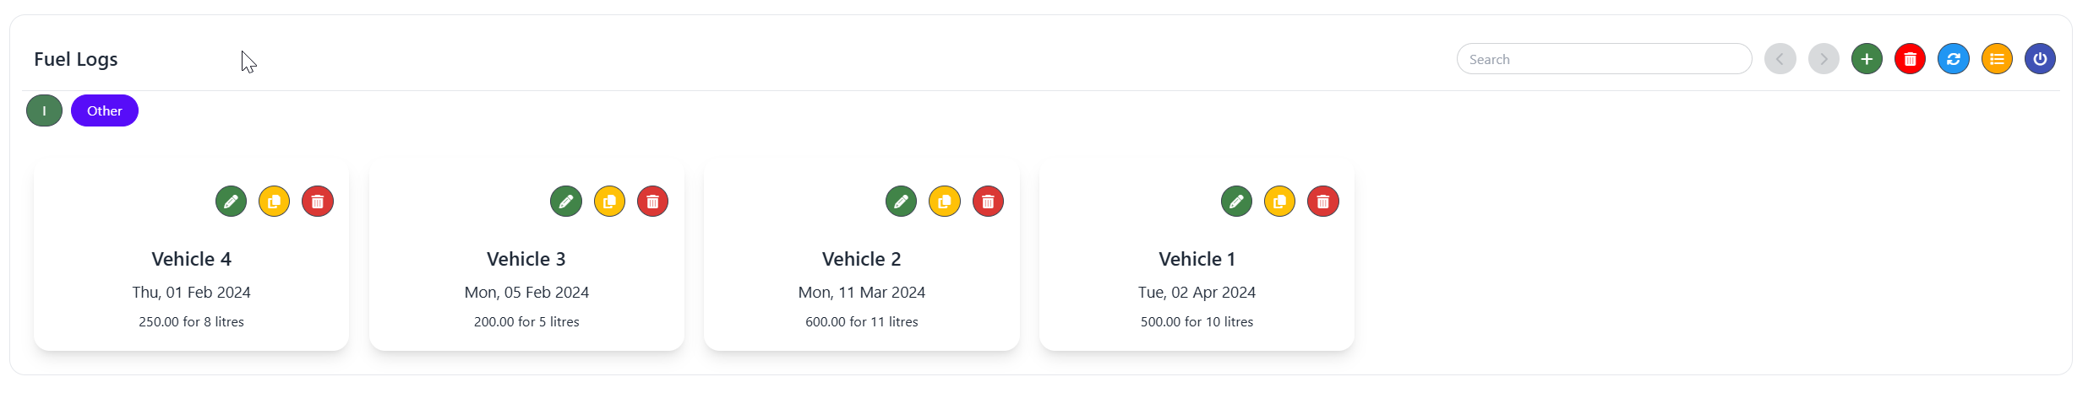The width and height of the screenshot is (2088, 393).
Task: Click the blue refresh icon
Action: (x=1953, y=59)
